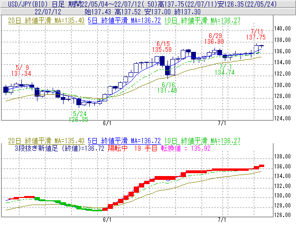Viewport: 296px width, 226px height.
Task: Click upper chart 134.00 price axis label
Action: click(x=282, y=62)
